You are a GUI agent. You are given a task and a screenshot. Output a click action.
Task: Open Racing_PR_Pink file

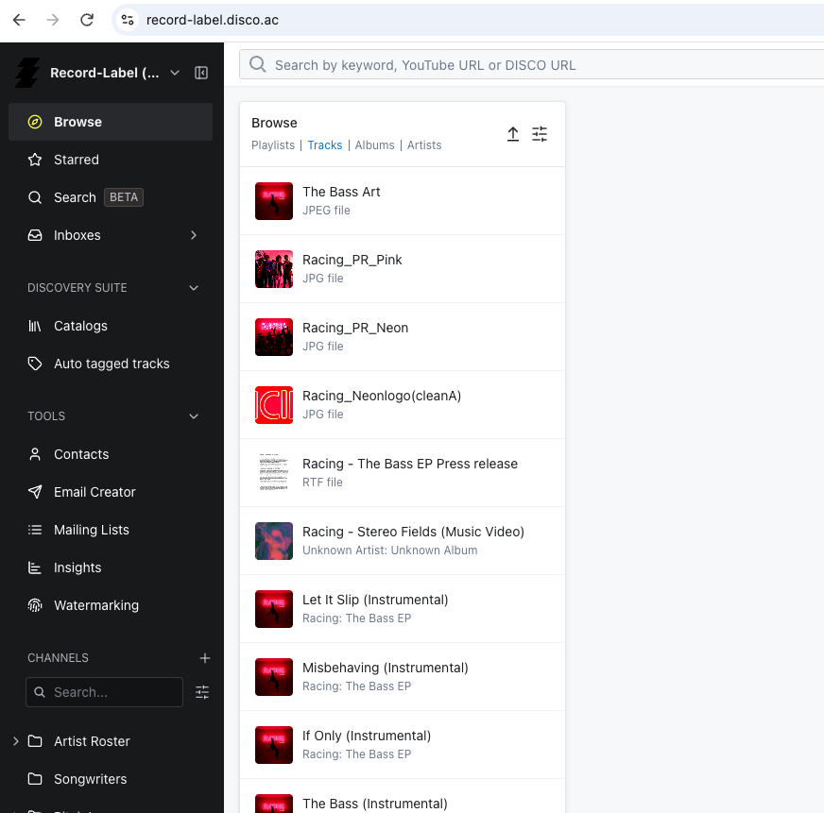[x=352, y=260]
